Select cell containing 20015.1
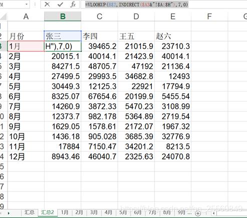This screenshot has height=218, width=247. point(63,56)
